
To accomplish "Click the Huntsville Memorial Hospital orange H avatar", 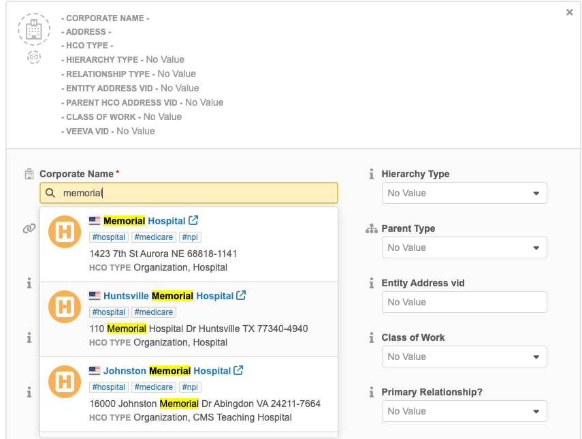I will pos(65,307).
